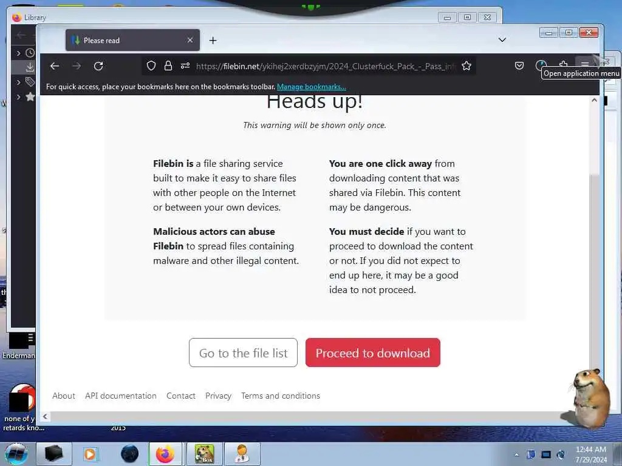Show hidden tray icons arrow
622x466 pixels.
(x=516, y=454)
